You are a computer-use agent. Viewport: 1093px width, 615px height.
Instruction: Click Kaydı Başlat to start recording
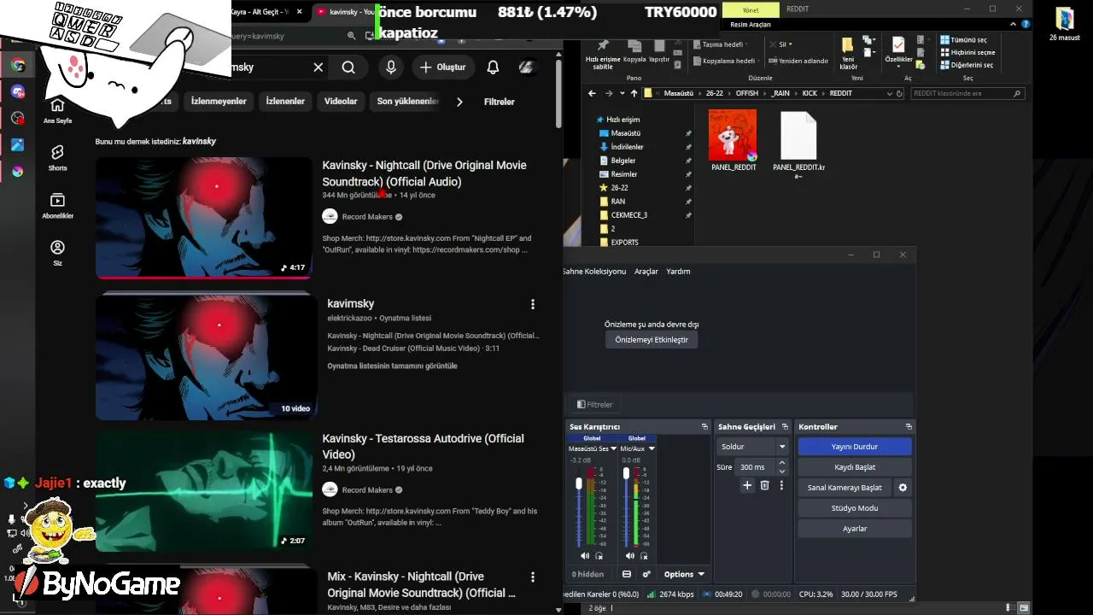pyautogui.click(x=855, y=467)
